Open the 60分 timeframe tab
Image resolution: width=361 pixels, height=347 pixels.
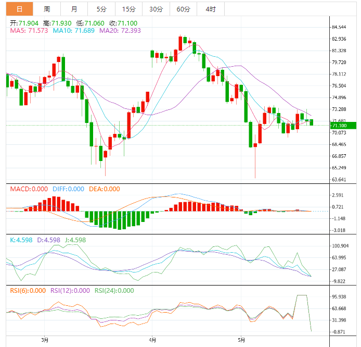click(183, 9)
